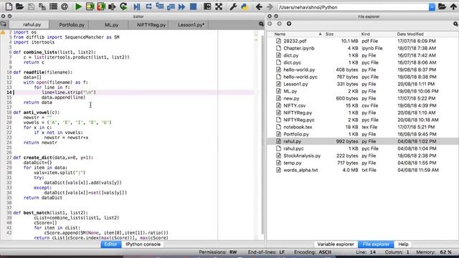Open the file explorer options search icon
459x258 pixels.
[455, 24]
